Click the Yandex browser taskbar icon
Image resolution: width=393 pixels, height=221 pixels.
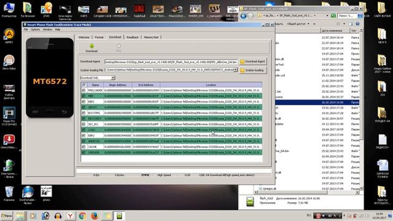[x=70, y=215]
